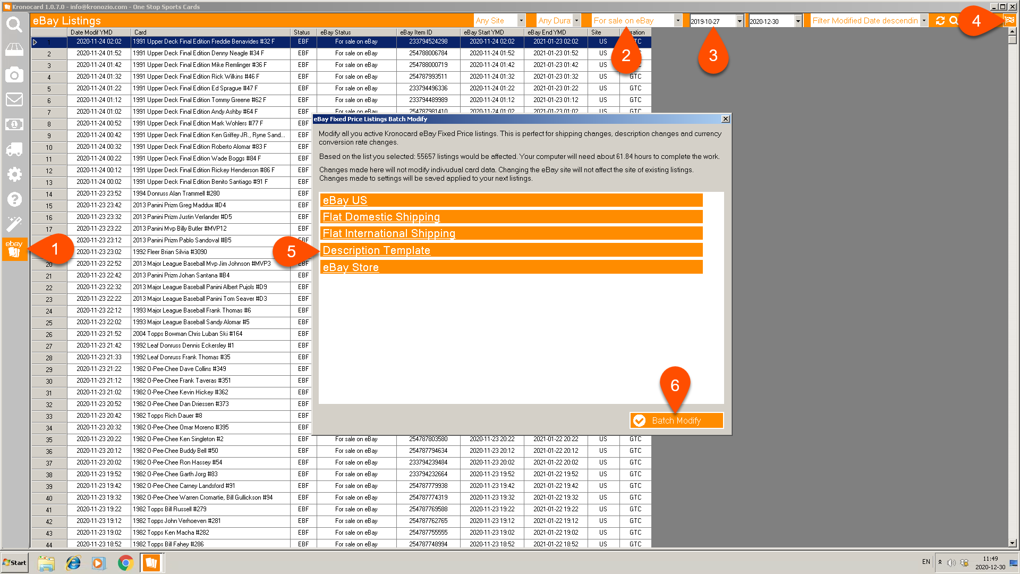Click the list scrollbar down arrow
The width and height of the screenshot is (1020, 574).
[x=1013, y=543]
